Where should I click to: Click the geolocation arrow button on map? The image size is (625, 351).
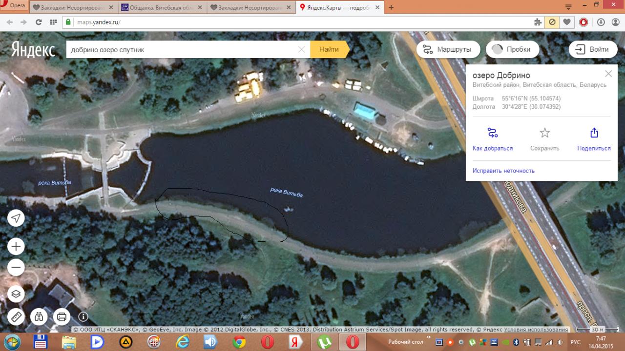(16, 218)
